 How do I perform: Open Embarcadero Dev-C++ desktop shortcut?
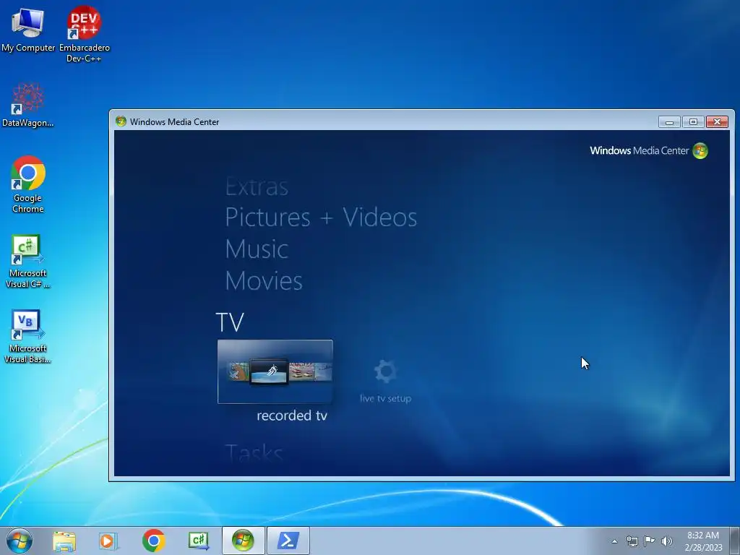point(84,34)
